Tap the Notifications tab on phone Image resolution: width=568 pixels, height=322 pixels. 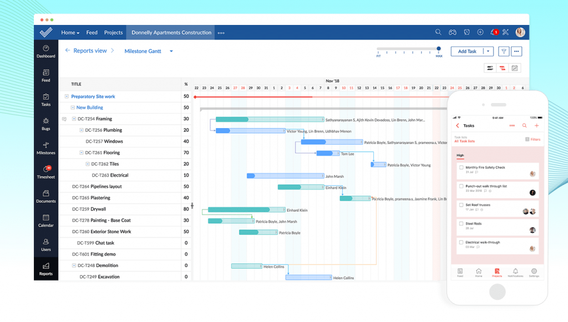pyautogui.click(x=515, y=273)
